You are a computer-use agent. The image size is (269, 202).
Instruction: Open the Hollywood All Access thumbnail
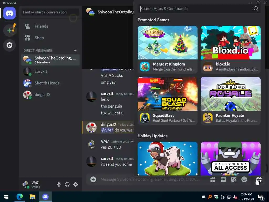231,159
